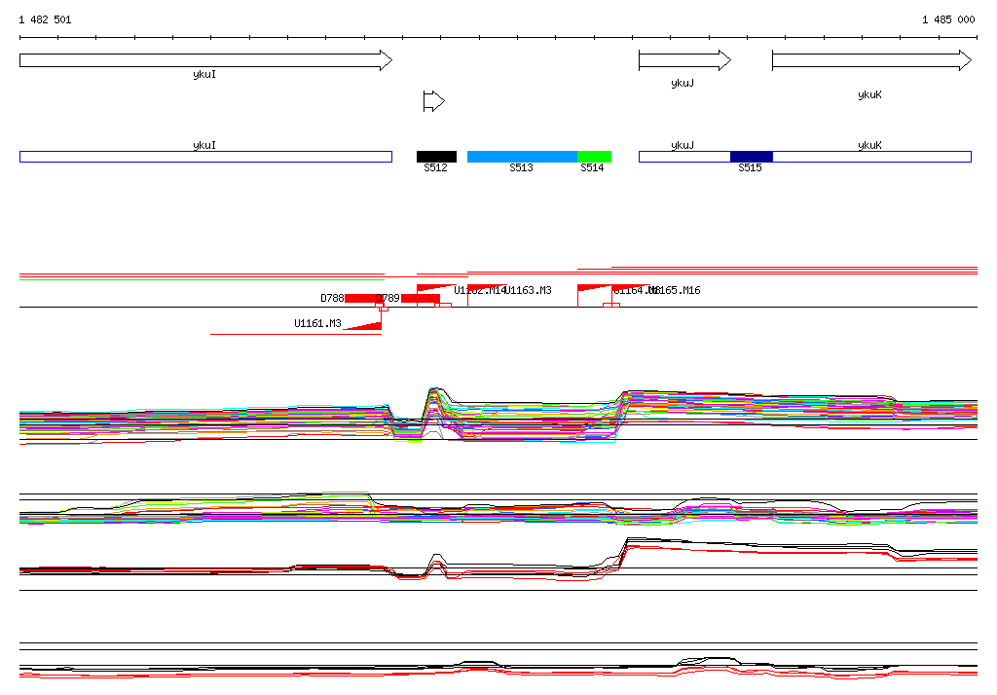997x695 pixels.
Task: Click the D788 red terminator block
Action: click(x=363, y=298)
